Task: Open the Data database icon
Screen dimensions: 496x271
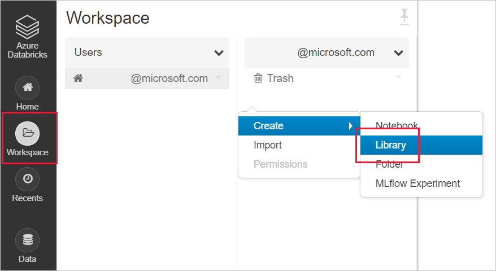Action: (x=28, y=240)
